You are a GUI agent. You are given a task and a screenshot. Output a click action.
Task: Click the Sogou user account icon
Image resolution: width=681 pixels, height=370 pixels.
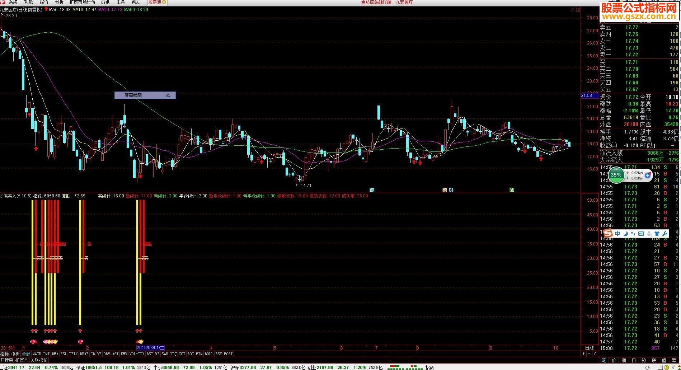tap(649, 234)
